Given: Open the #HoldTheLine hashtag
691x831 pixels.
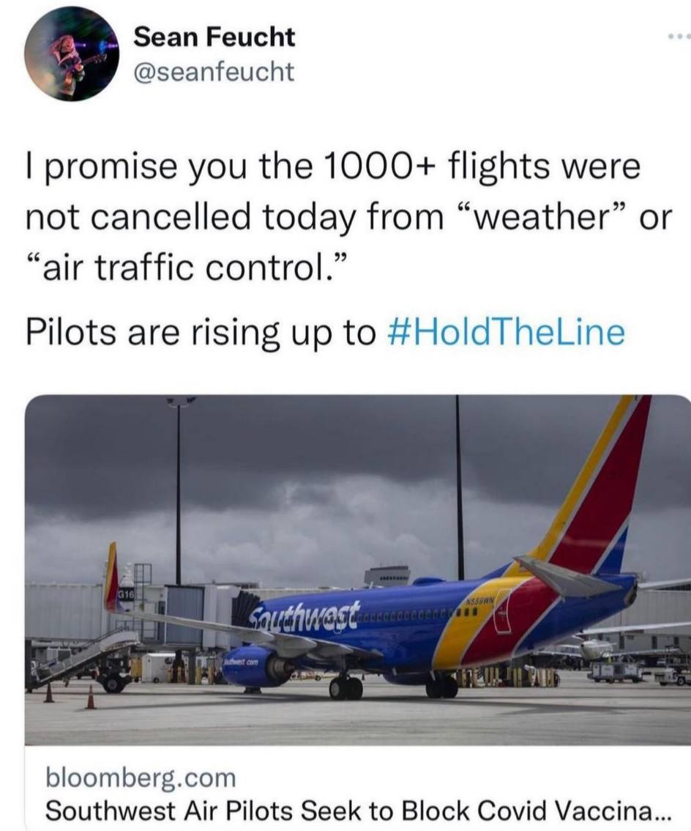Looking at the screenshot, I should click(x=507, y=332).
